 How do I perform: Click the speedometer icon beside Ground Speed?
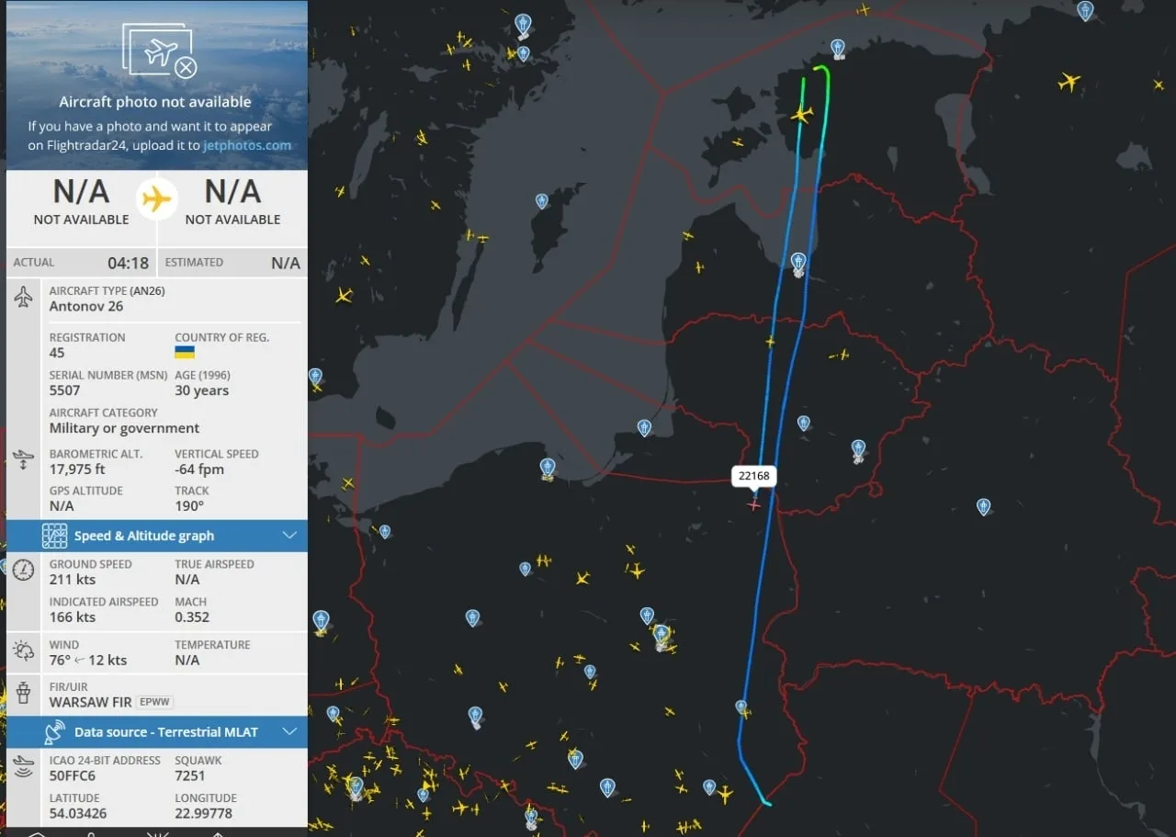pos(24,570)
